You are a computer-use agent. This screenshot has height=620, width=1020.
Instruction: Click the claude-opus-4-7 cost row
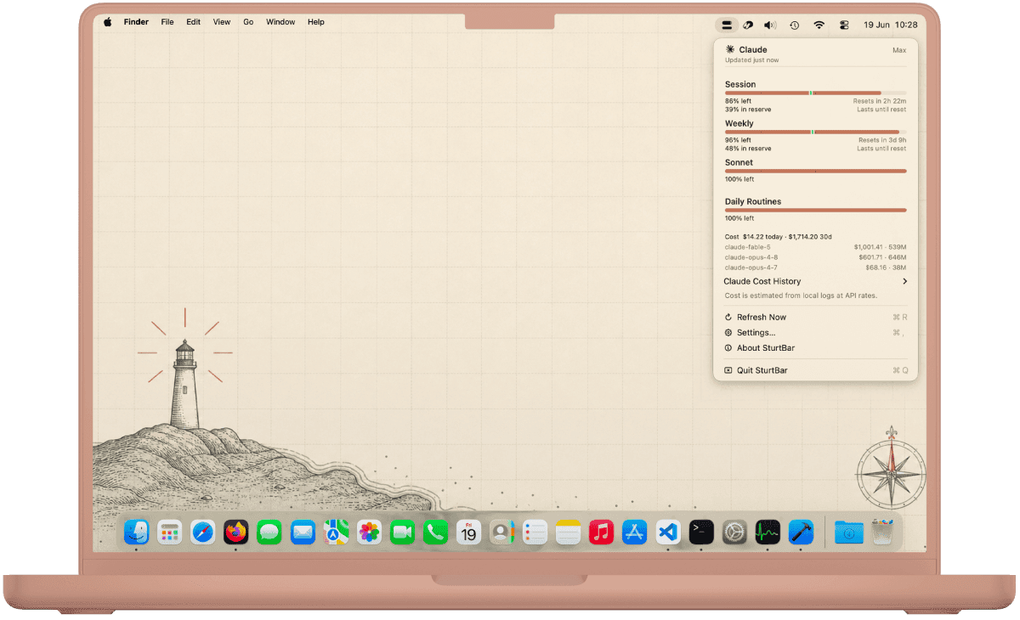tap(815, 268)
